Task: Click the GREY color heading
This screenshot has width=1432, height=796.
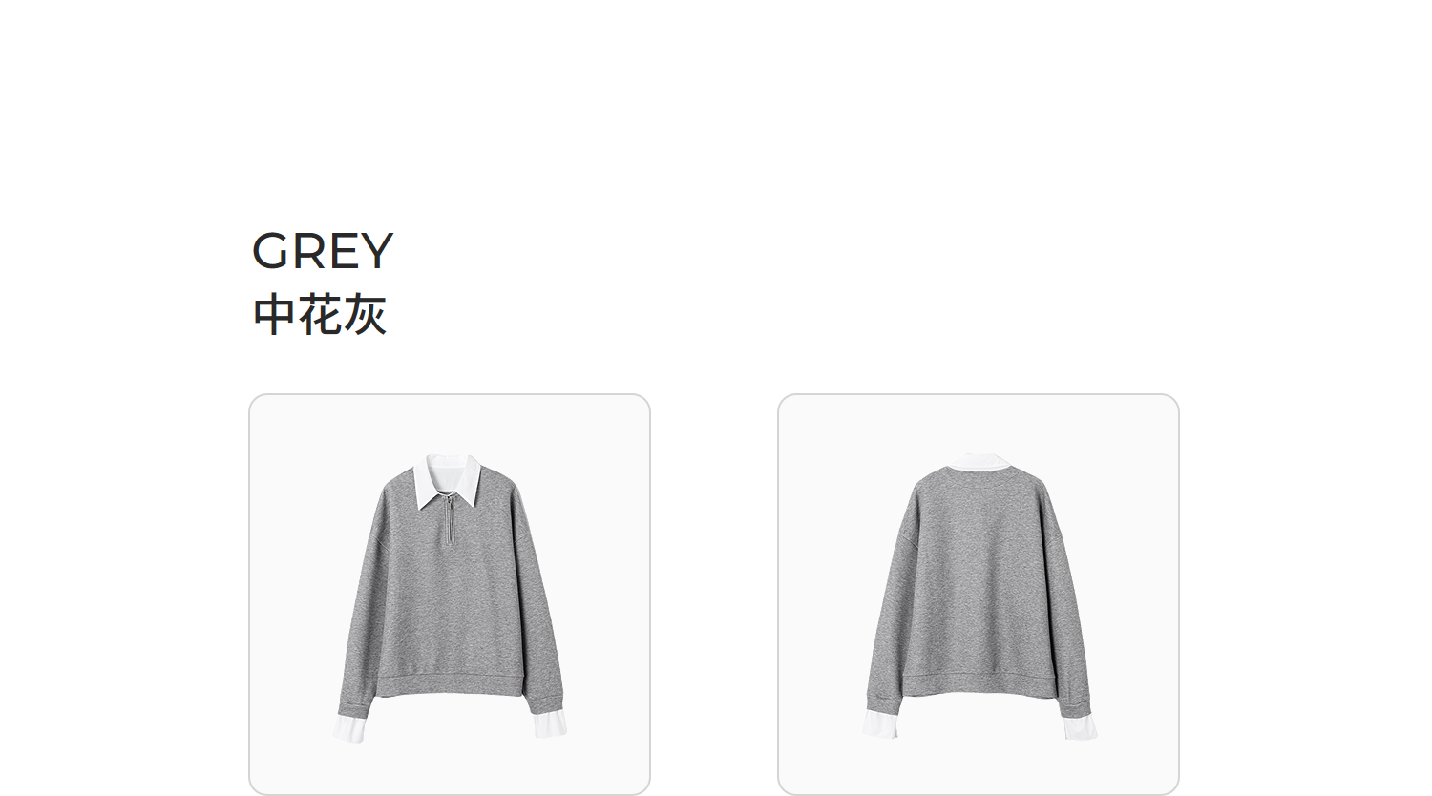Action: pos(323,251)
